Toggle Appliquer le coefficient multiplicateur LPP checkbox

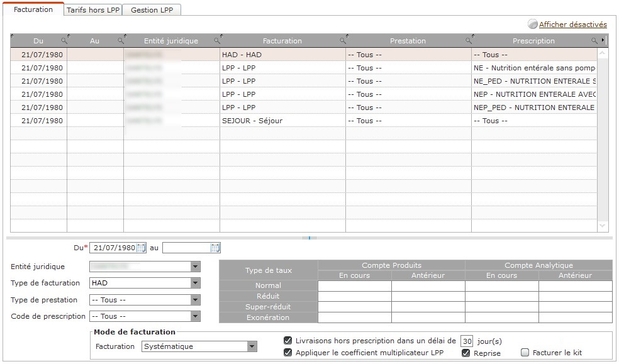click(287, 352)
